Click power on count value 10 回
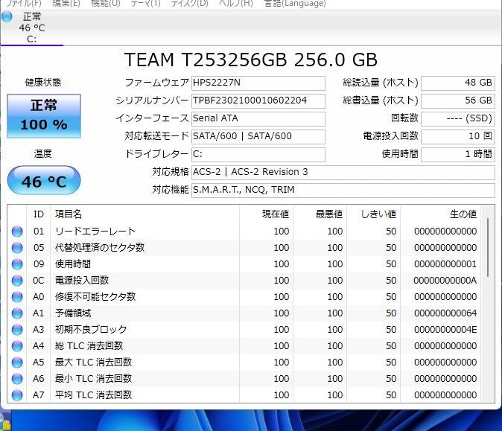 pos(458,137)
